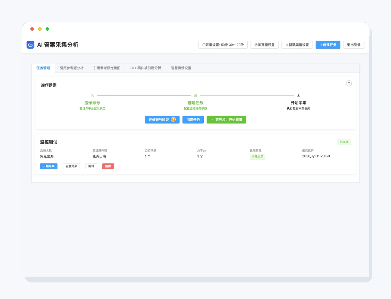Open 采集设置: 50条 30~120秒 settings
The image size is (391, 299).
pyautogui.click(x=223, y=45)
